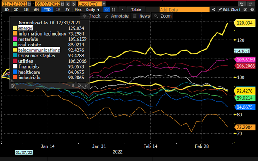Open the chart export/note icon beside Edit Chart
258x161 pixels.
click(x=245, y=10)
